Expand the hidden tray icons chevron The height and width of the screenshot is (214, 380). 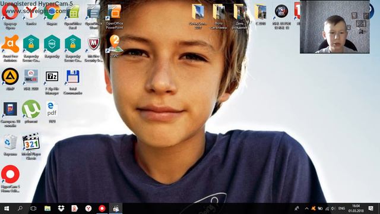[x=306, y=209]
